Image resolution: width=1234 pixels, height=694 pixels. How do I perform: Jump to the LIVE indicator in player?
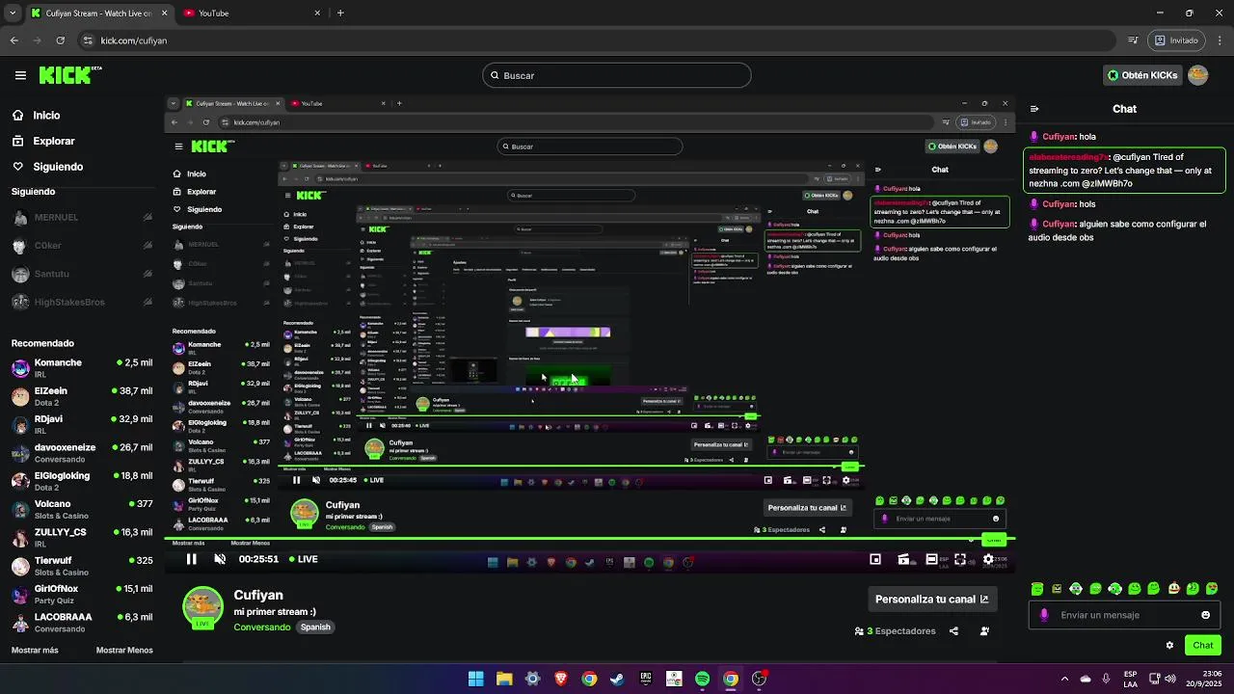coord(303,559)
